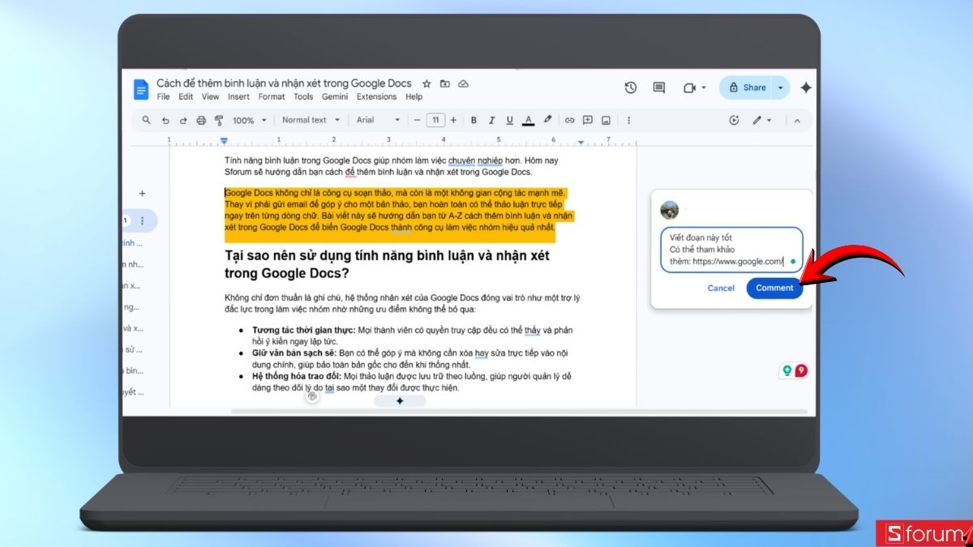Screen dimensions: 973x547
Task: Click the comment author avatar
Action: coord(670,210)
